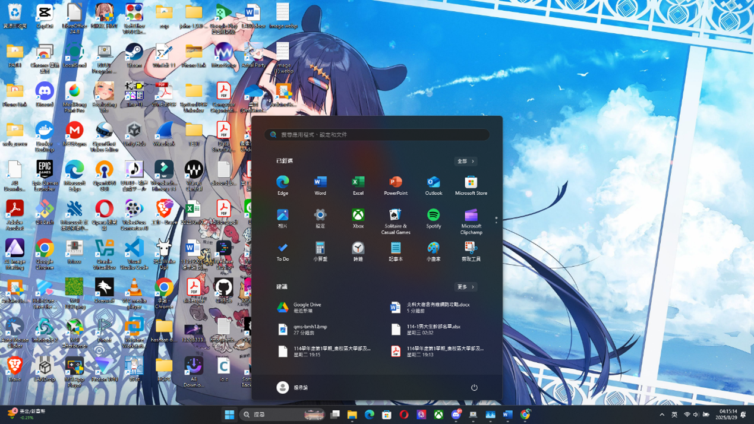Show more recommendations with 更多 button
Image resolution: width=754 pixels, height=424 pixels.
point(465,287)
